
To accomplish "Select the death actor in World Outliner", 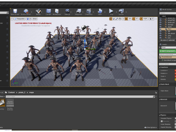I will pos(170,27).
